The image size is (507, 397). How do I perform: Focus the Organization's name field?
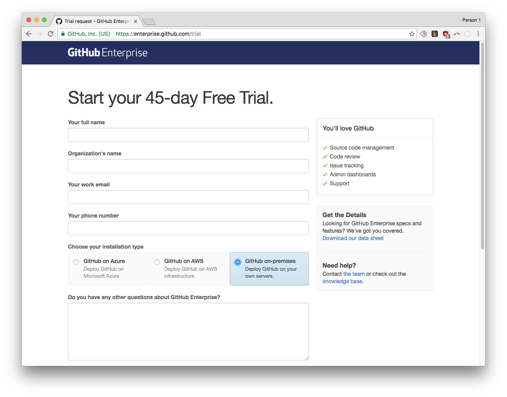(188, 166)
